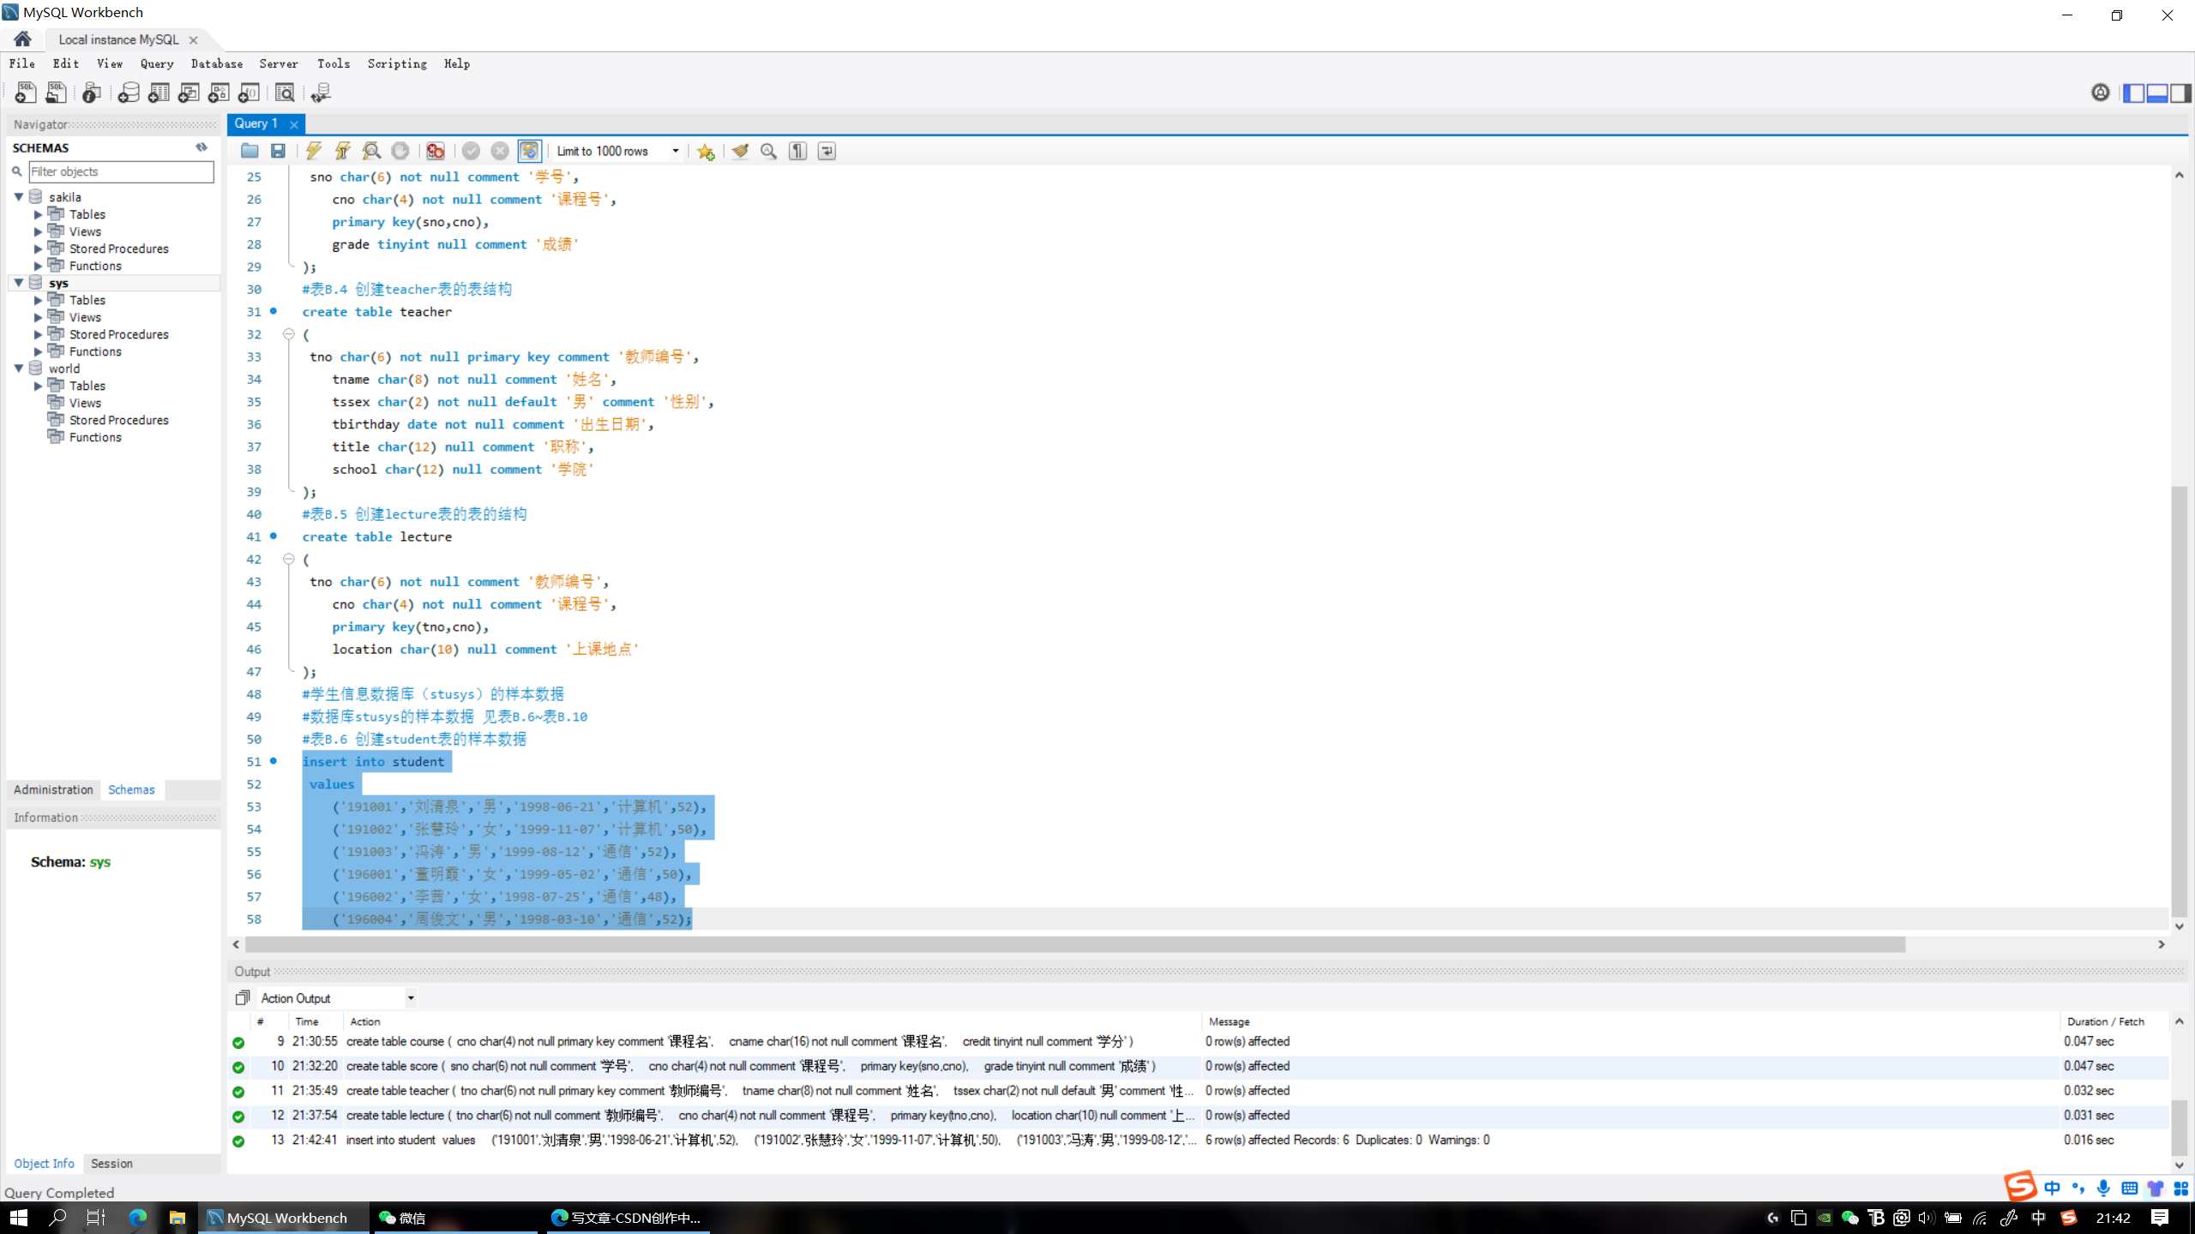Open a SQL script file in the editor
Image resolution: width=2195 pixels, height=1234 pixels.
250,151
